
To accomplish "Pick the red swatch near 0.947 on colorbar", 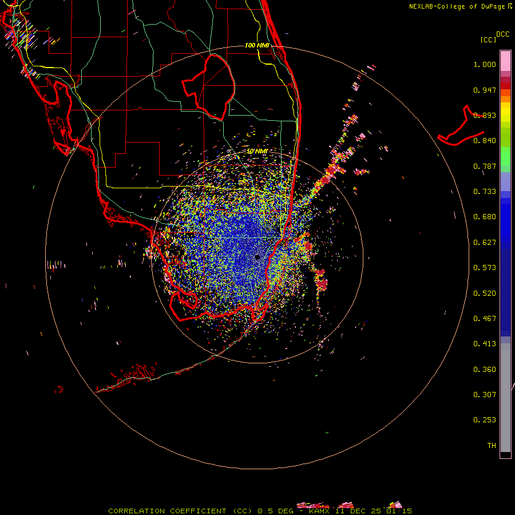I will pos(505,86).
